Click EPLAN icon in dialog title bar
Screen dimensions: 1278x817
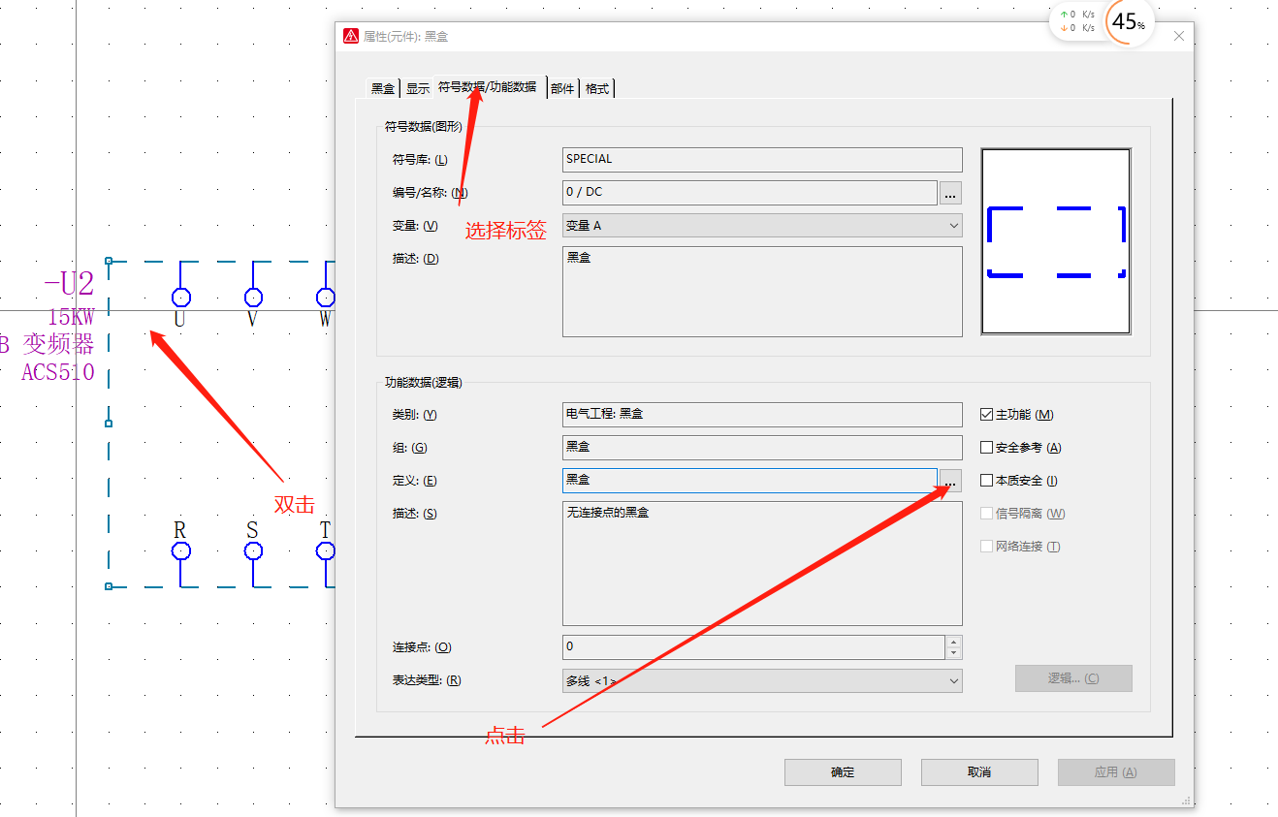pyautogui.click(x=351, y=36)
